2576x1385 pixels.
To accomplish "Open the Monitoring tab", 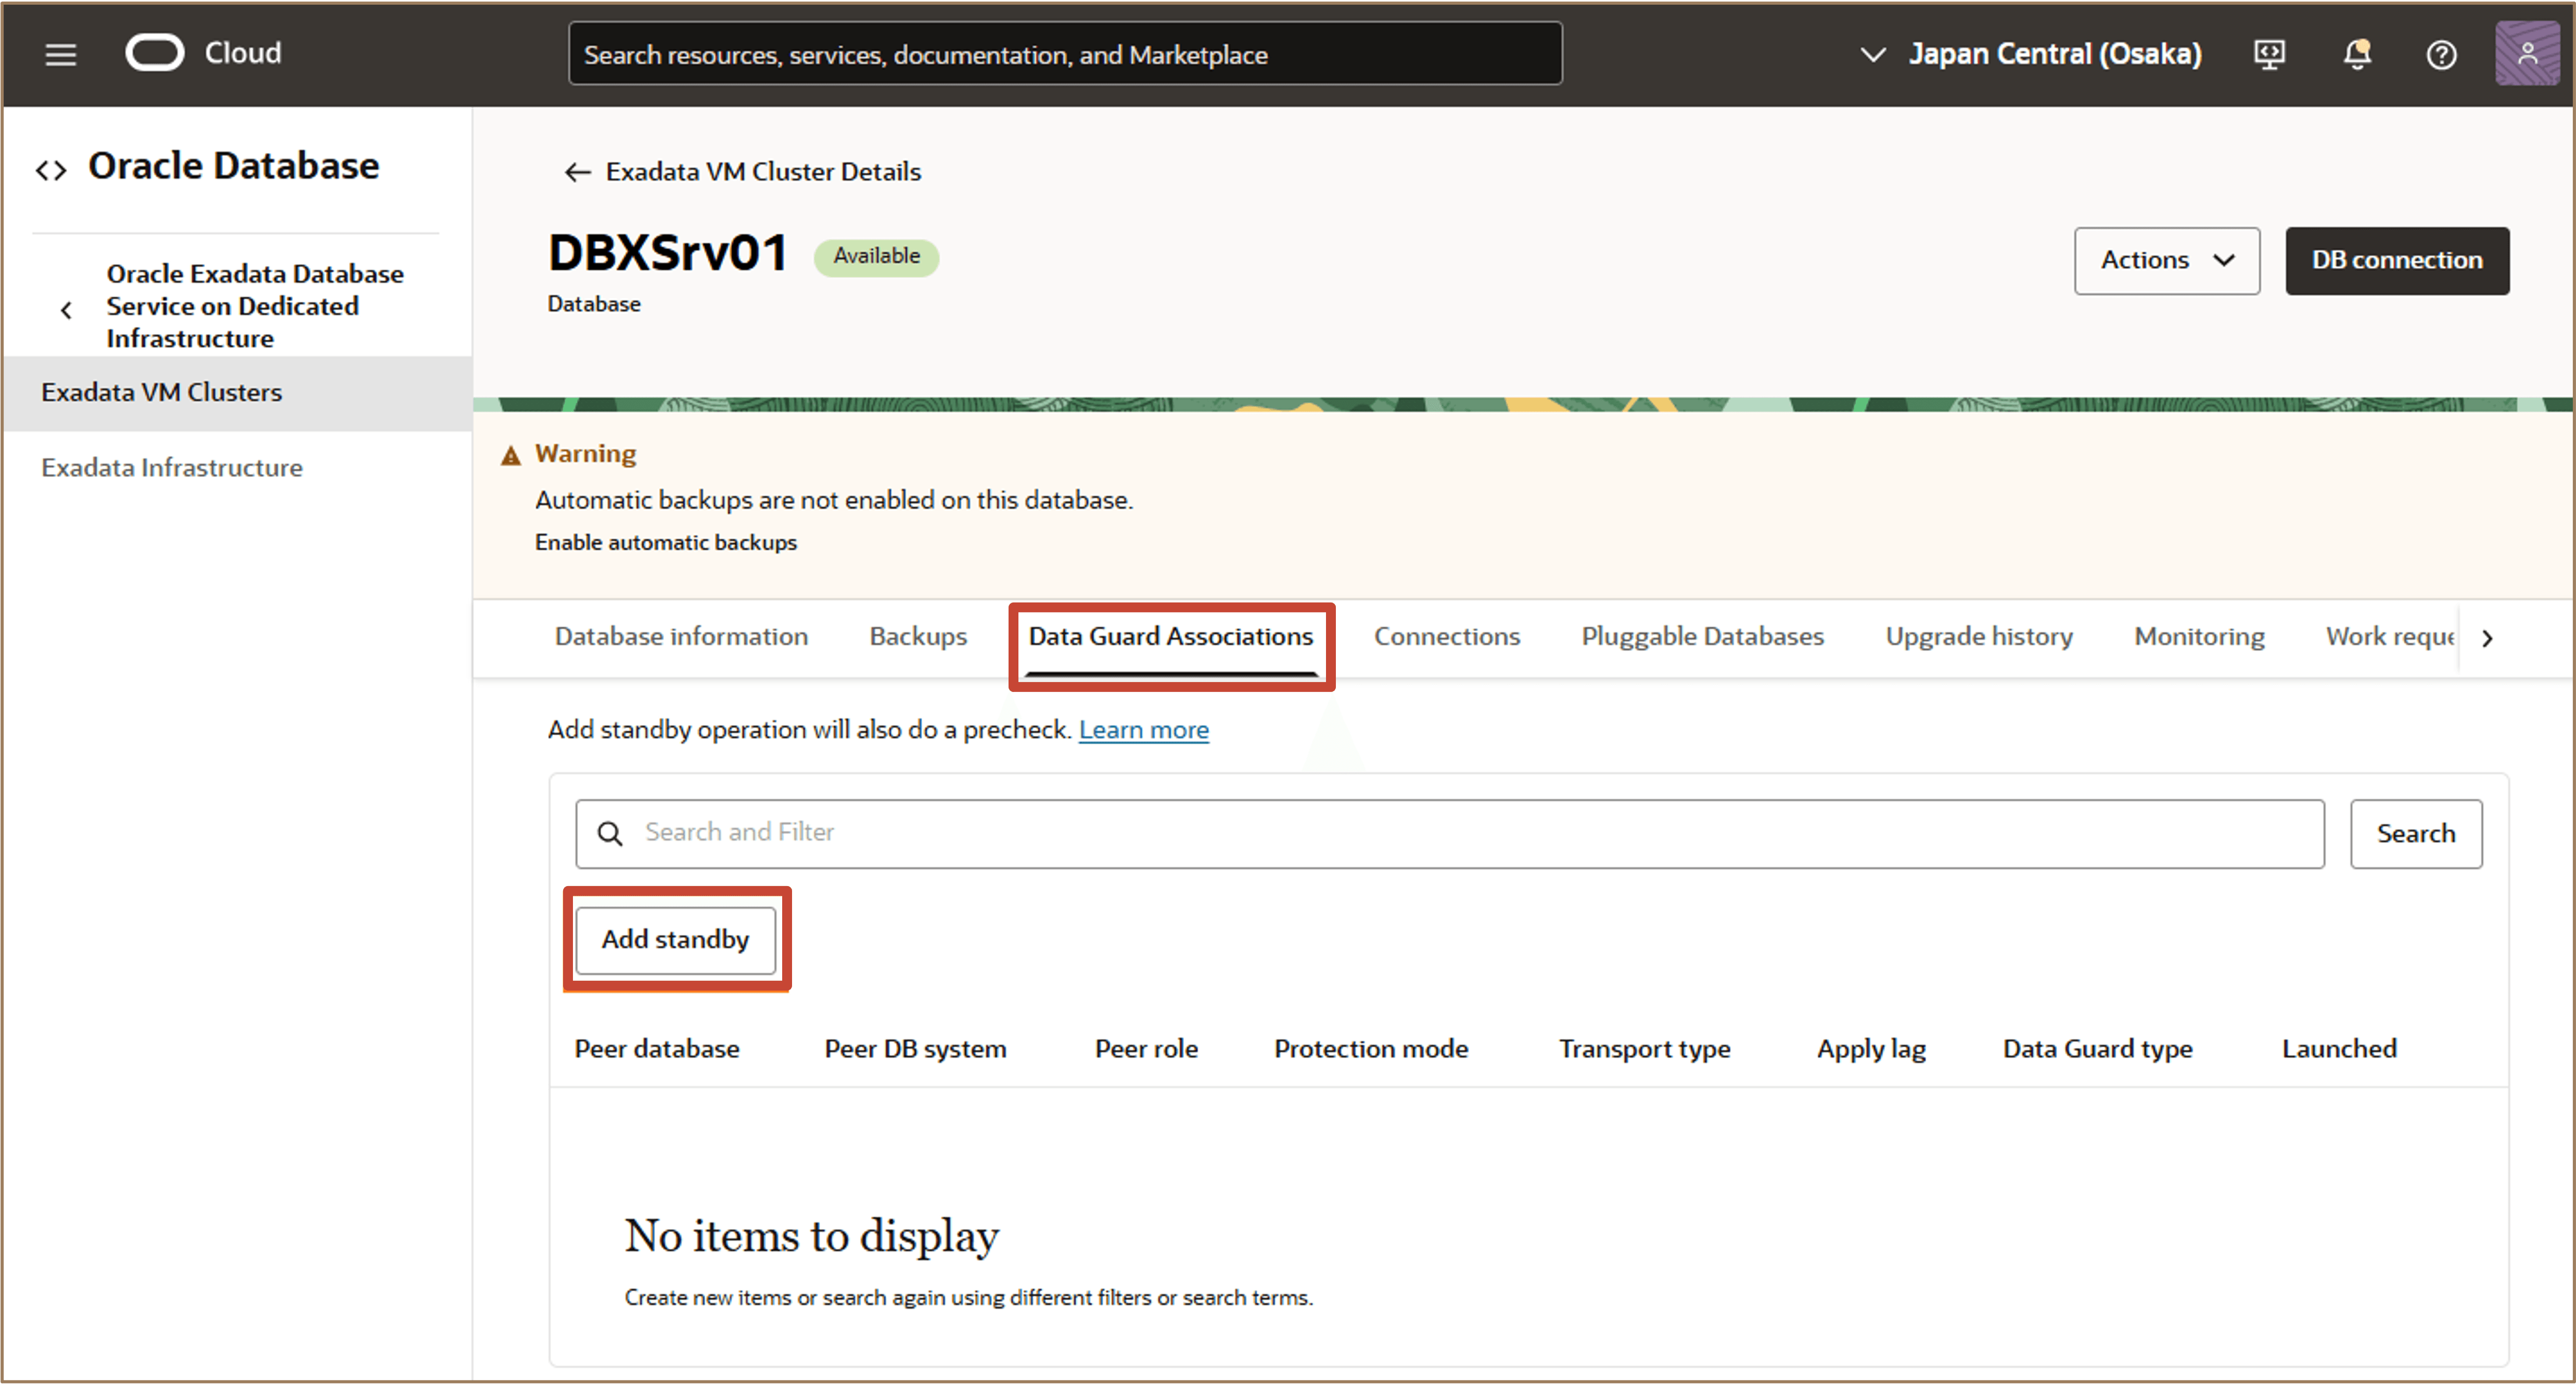I will pyautogui.click(x=2199, y=636).
